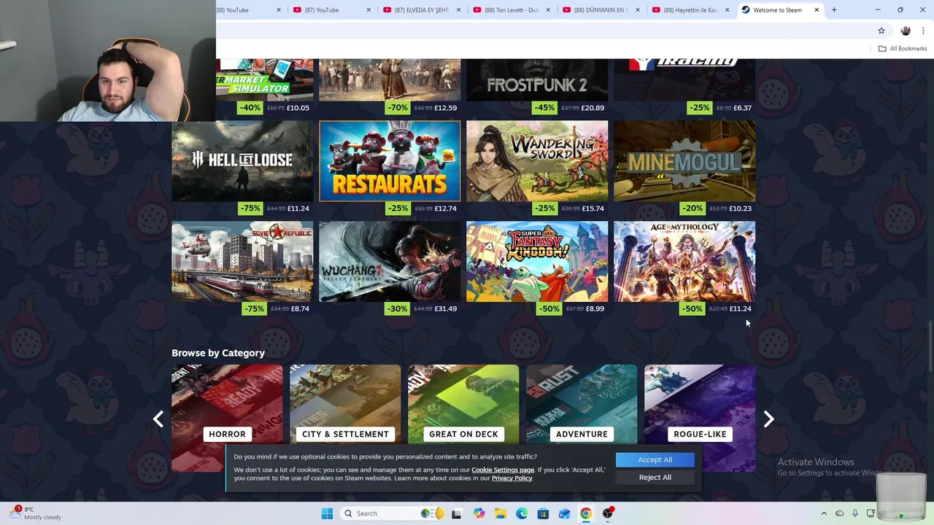Open the MineMogul game tile
The width and height of the screenshot is (934, 525).
(684, 161)
